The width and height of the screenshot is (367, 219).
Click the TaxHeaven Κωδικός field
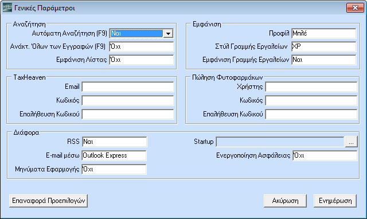[x=128, y=100]
